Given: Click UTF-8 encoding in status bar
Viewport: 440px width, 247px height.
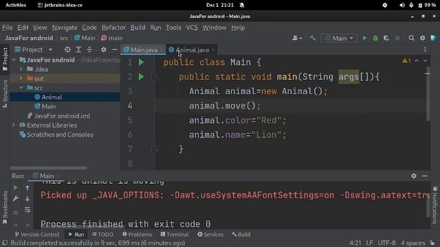Looking at the screenshot, I should [386, 243].
